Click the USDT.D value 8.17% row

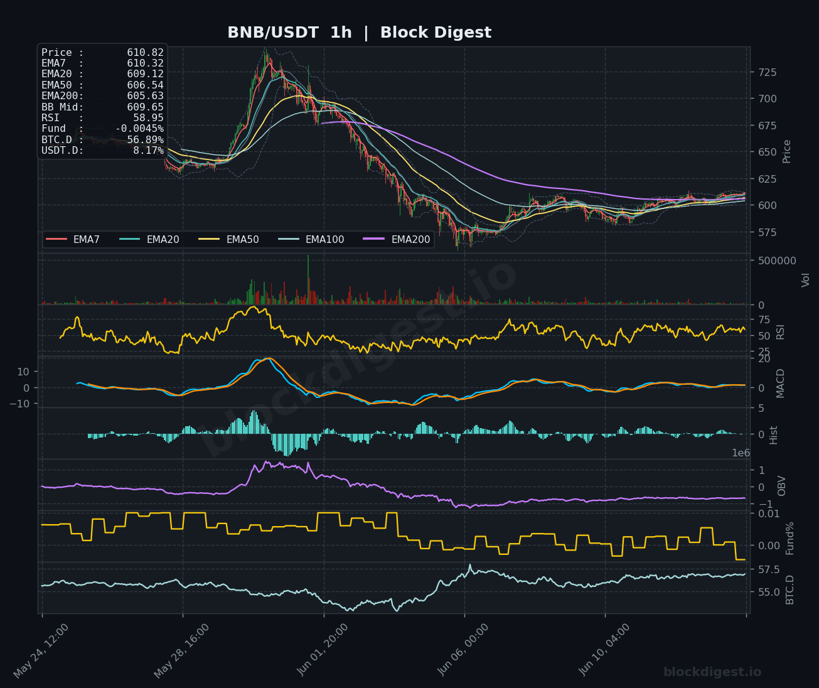click(x=102, y=150)
